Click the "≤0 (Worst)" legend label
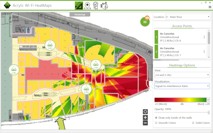 point(161,104)
